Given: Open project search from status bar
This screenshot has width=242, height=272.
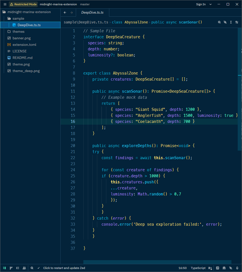Looking at the screenshot, I should point(32,268).
